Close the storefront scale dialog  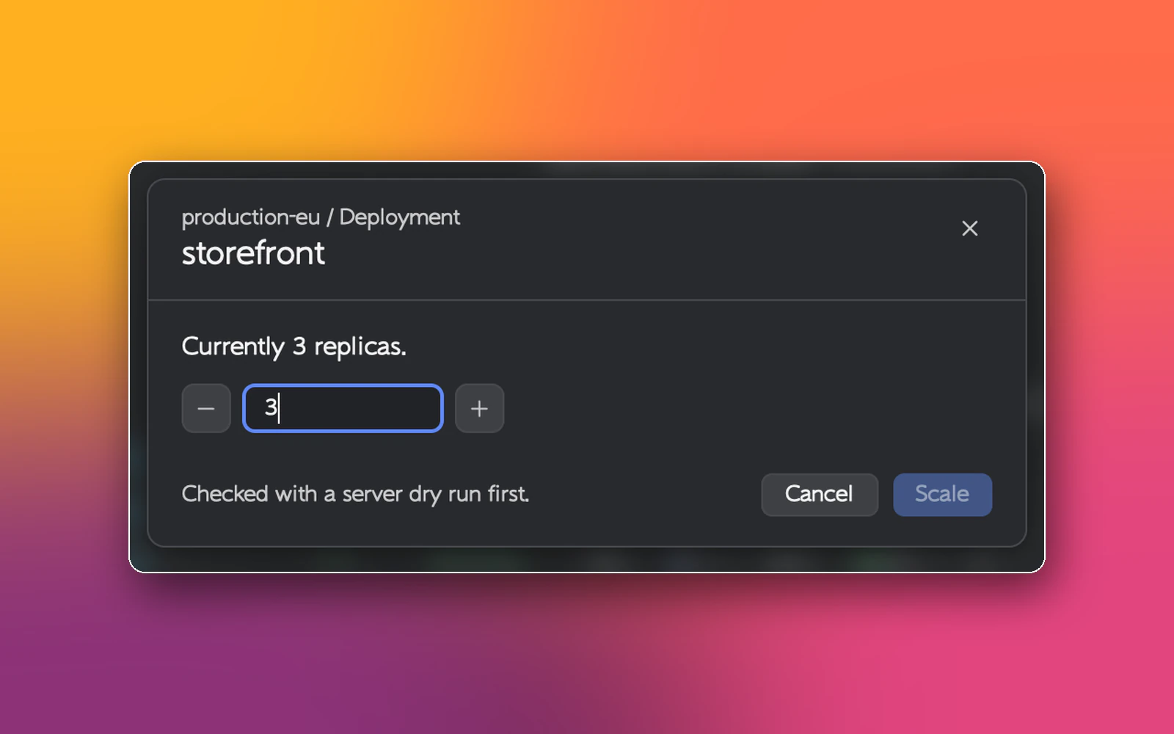(969, 228)
